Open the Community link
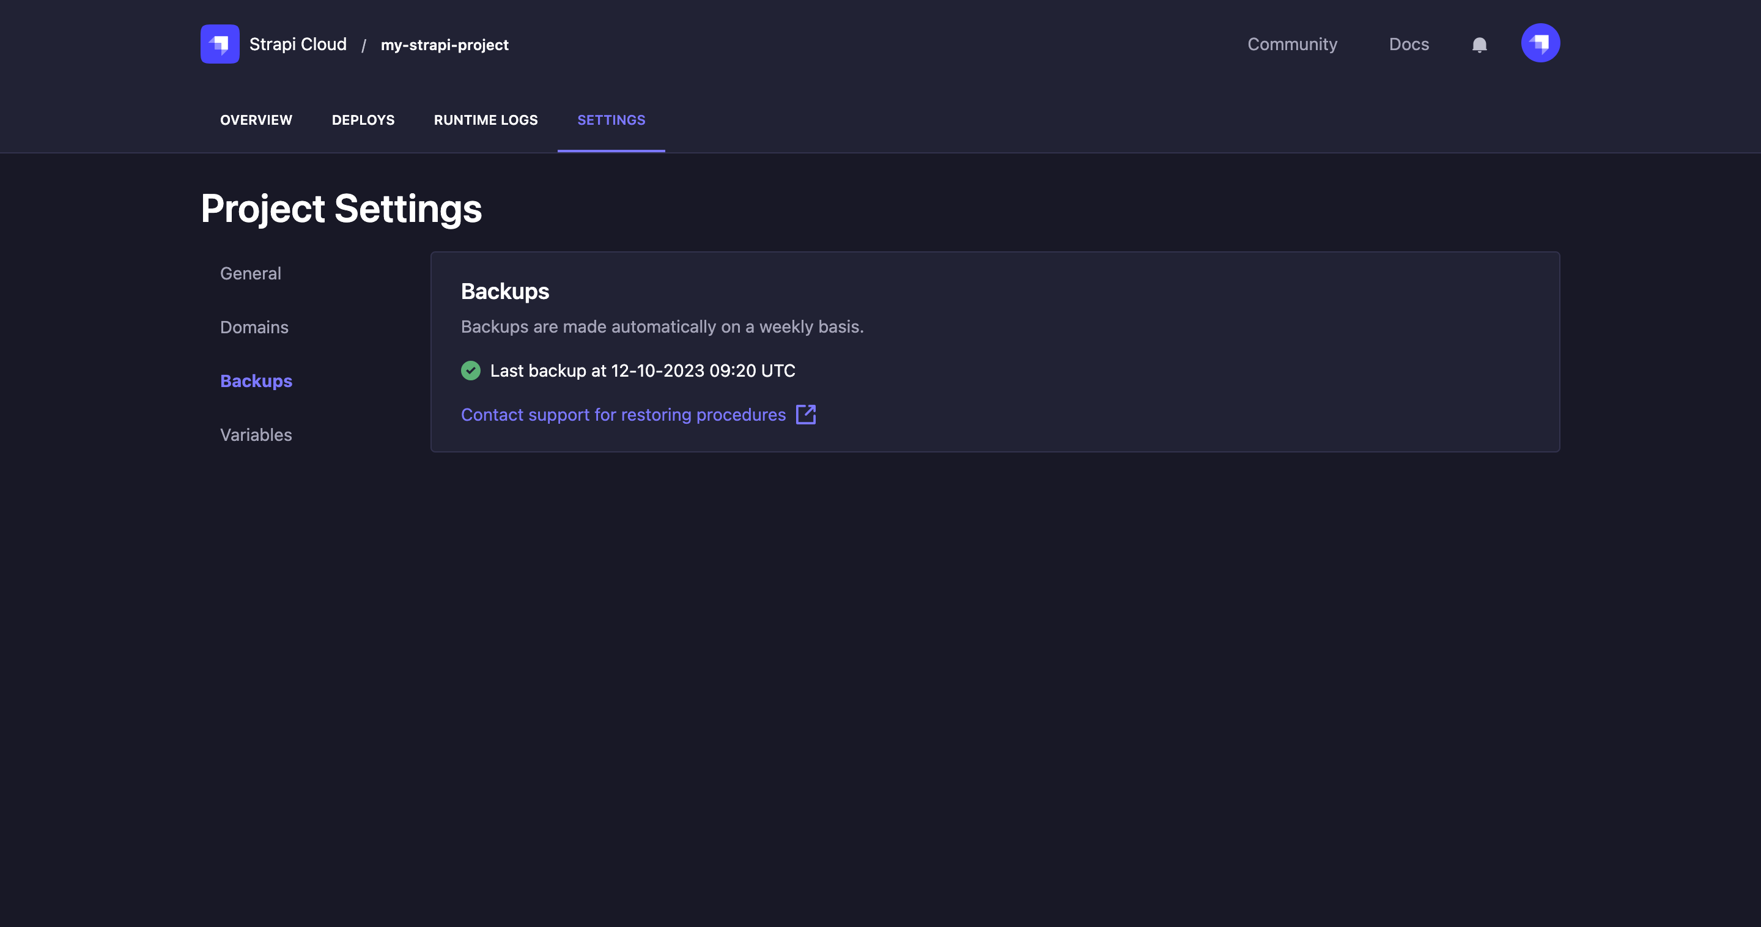This screenshot has width=1761, height=927. coord(1292,45)
